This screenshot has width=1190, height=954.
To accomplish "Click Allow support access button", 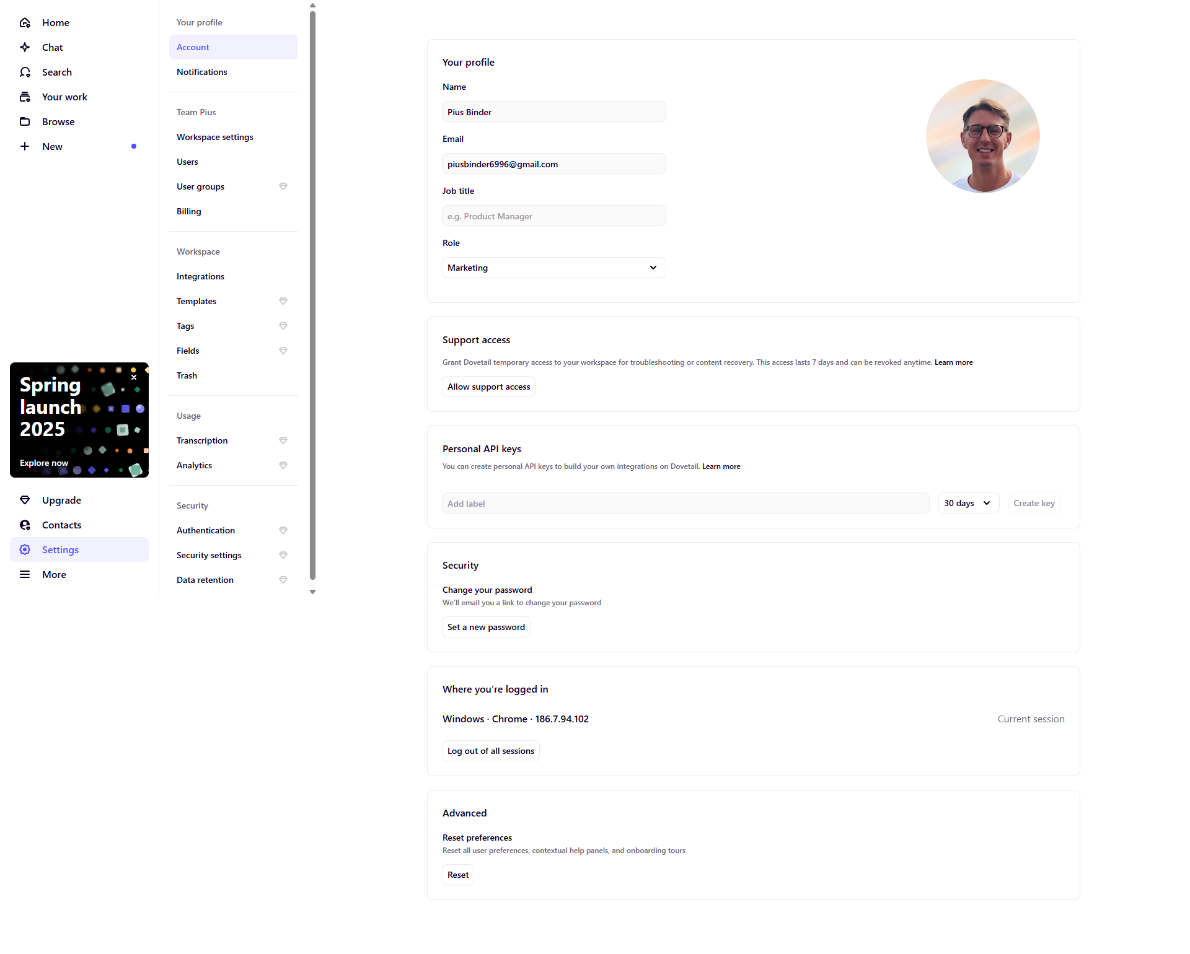I will (x=488, y=387).
